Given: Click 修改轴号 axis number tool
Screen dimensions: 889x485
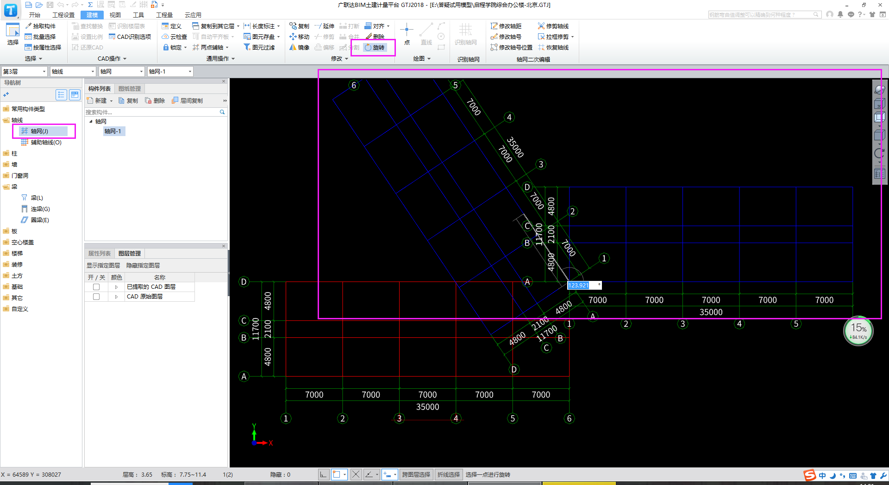Looking at the screenshot, I should coord(506,37).
